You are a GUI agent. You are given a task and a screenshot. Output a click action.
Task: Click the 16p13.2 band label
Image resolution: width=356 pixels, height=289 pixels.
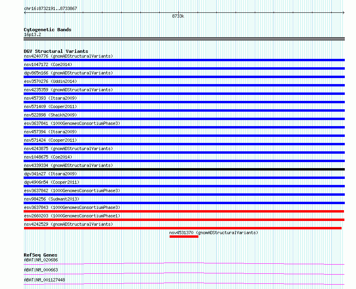click(32, 34)
